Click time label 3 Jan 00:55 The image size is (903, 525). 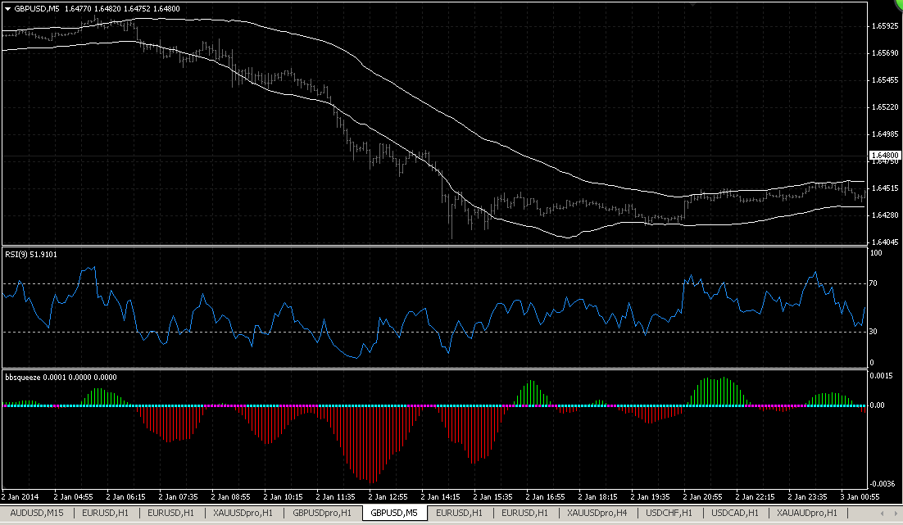coord(860,497)
